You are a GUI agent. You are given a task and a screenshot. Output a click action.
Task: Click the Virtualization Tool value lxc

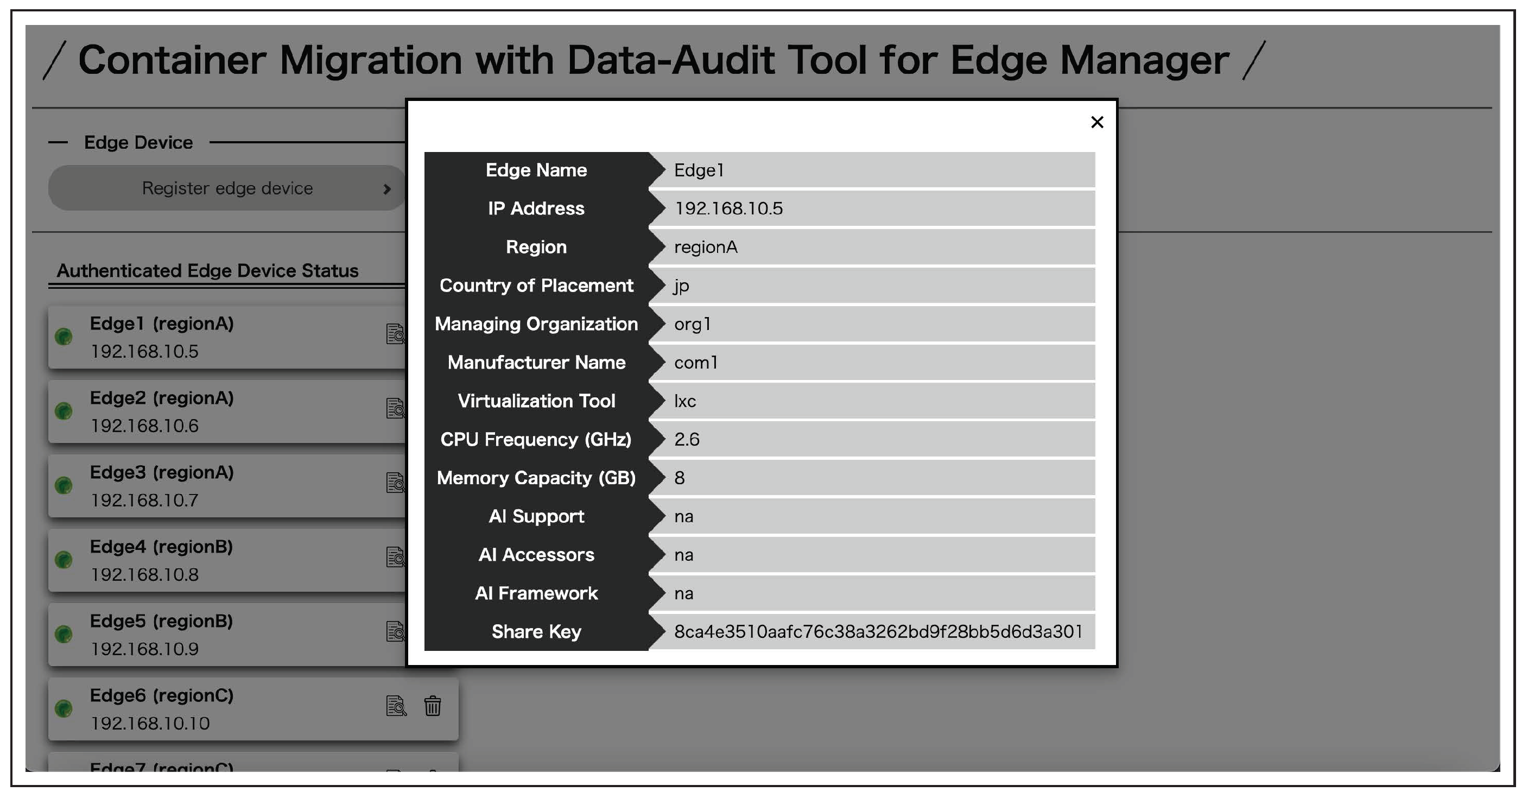(685, 401)
